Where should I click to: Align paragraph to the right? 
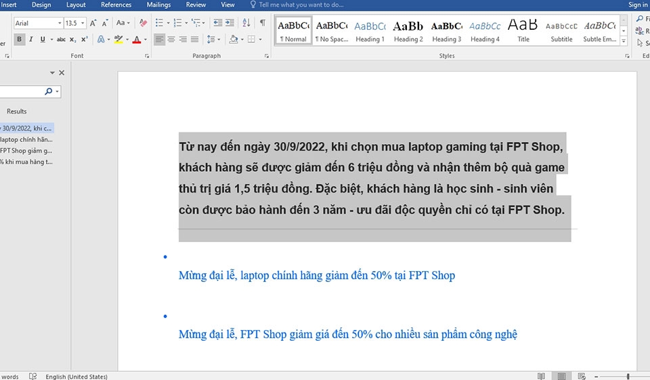tap(183, 39)
